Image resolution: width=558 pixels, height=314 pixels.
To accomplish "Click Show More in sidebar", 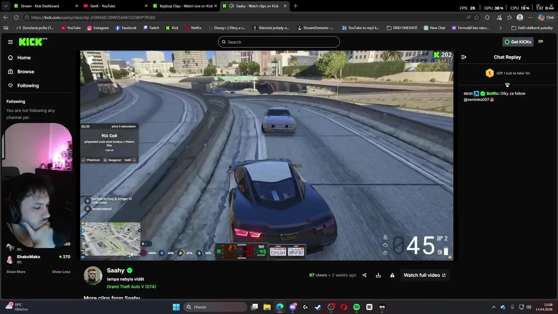I will [x=16, y=272].
